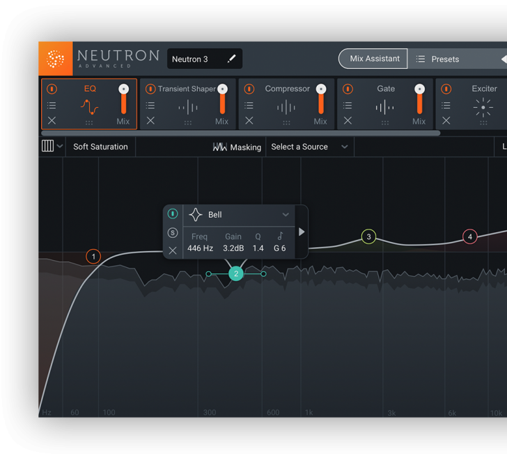Toggle Soft Saturation

[x=100, y=147]
